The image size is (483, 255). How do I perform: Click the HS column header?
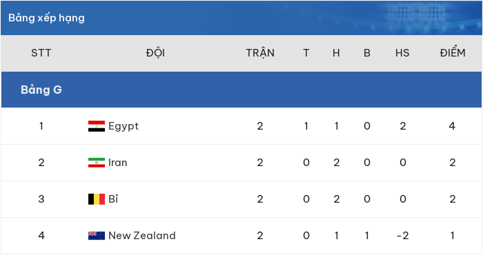coord(402,53)
